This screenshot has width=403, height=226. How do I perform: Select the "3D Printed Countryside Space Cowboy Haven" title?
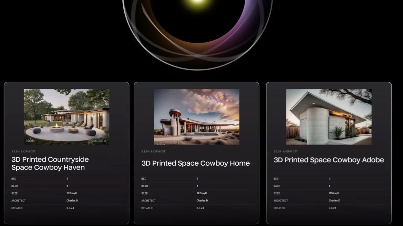pos(50,163)
